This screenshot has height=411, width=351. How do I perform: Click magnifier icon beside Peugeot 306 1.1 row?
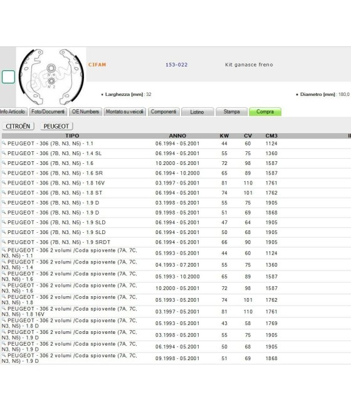[x=4, y=143]
